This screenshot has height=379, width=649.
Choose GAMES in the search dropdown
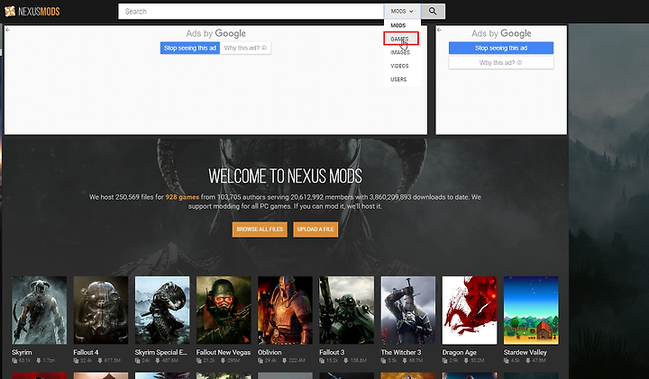400,39
